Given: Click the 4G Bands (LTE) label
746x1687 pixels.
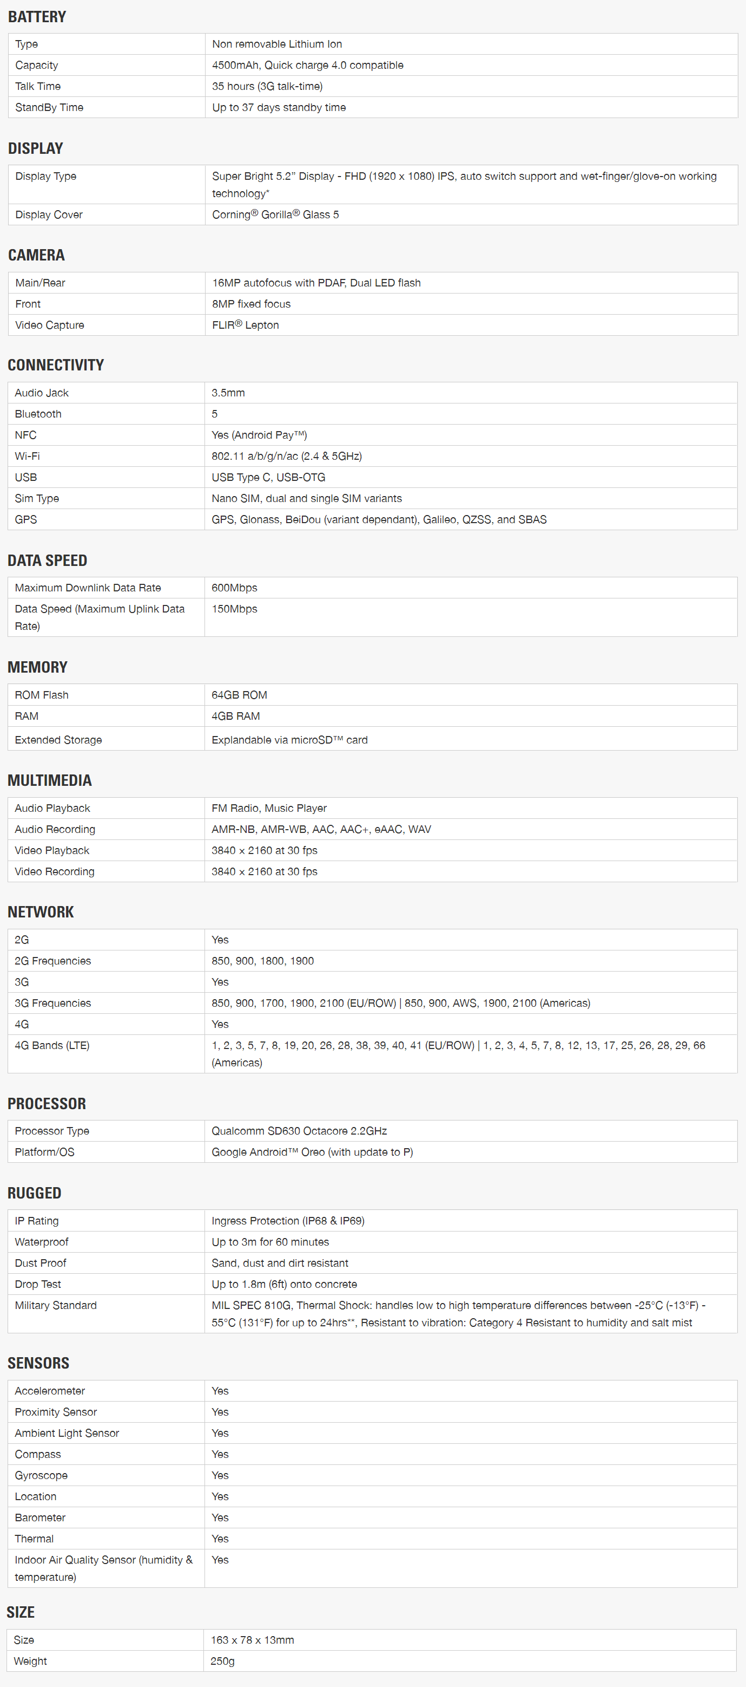Looking at the screenshot, I should 52,1045.
